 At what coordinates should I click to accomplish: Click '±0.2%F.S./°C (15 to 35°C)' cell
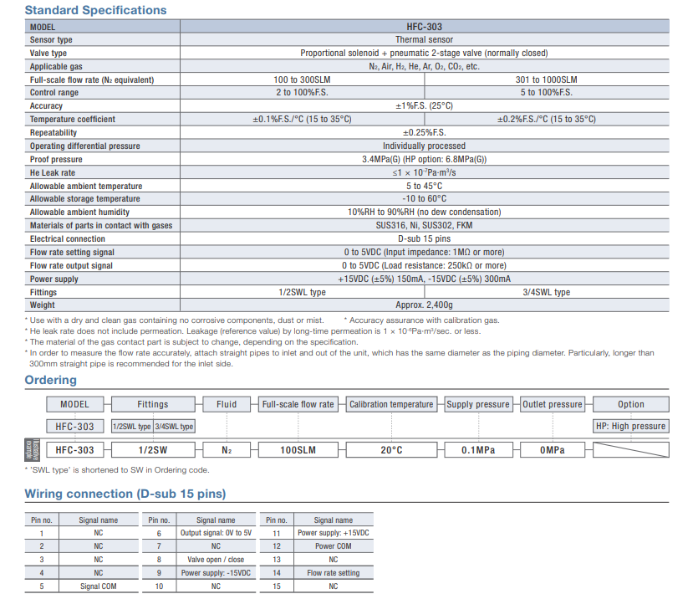pos(547,120)
